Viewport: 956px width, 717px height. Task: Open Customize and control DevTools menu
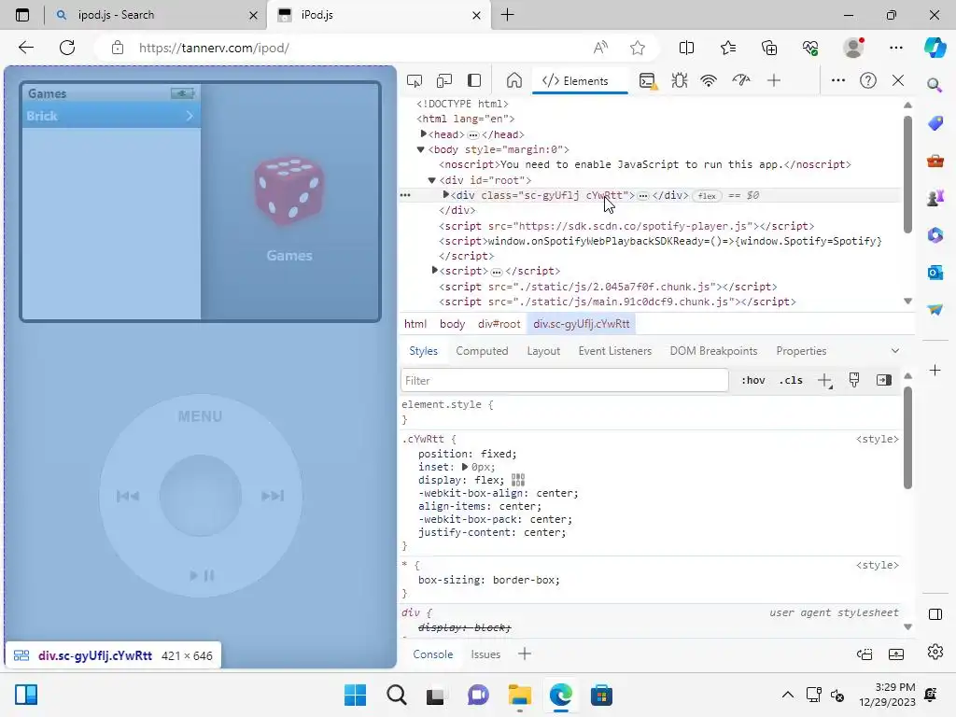pyautogui.click(x=838, y=80)
